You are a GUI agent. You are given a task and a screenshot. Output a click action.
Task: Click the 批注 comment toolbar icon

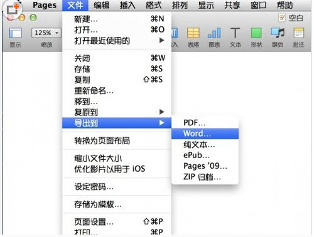(299, 33)
